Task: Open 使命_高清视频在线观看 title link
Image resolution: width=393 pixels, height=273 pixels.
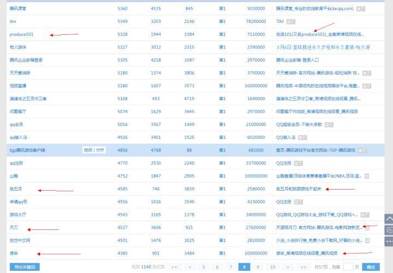Action: pyautogui.click(x=307, y=253)
